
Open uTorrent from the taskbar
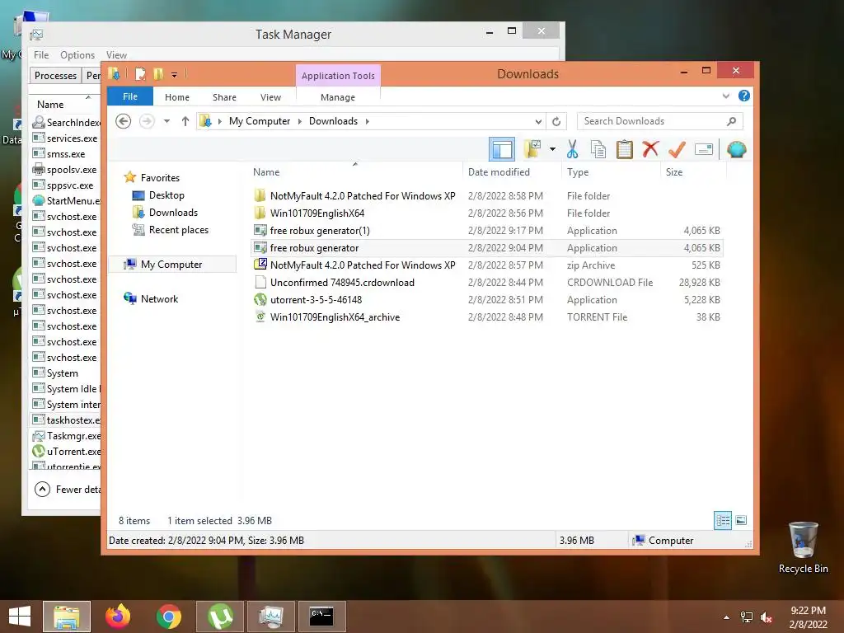(x=220, y=617)
